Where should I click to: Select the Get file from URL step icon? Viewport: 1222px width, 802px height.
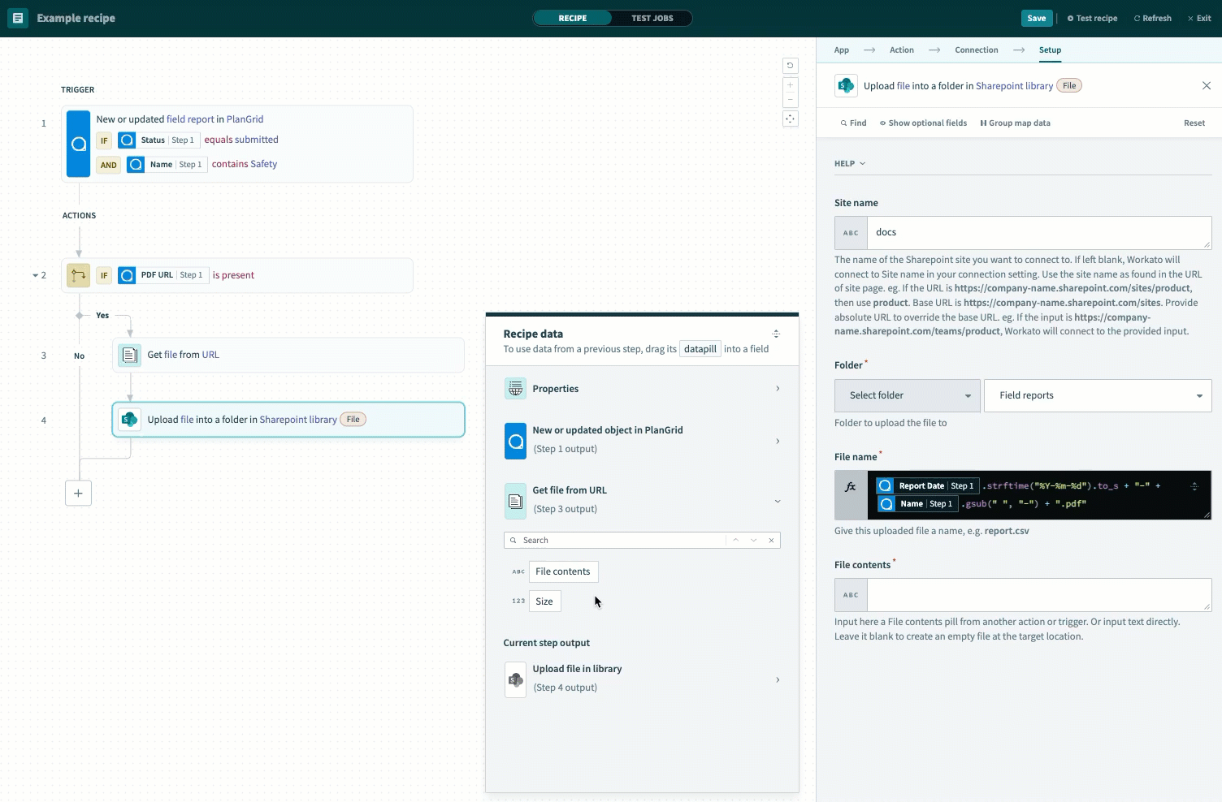click(128, 355)
